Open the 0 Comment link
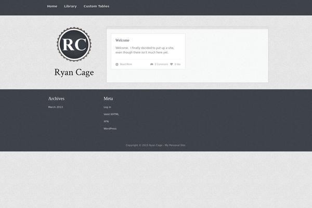 click(x=161, y=64)
